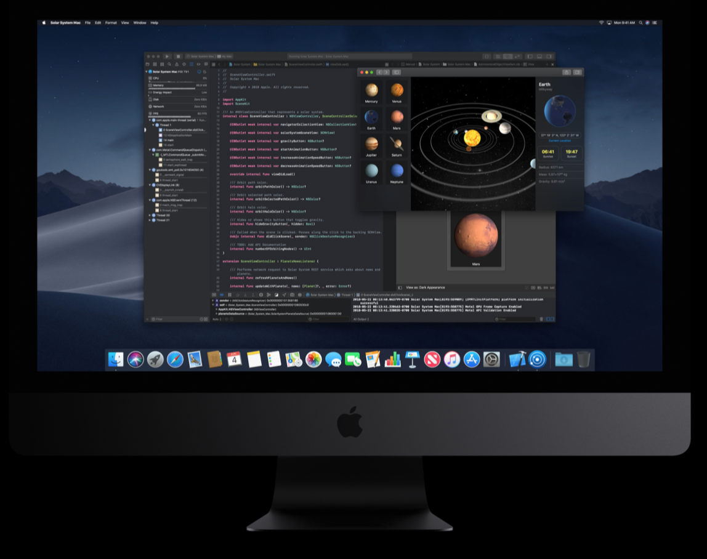The image size is (707, 559).
Task: Click the Stop button in Xcode toolbar
Action: tap(178, 57)
